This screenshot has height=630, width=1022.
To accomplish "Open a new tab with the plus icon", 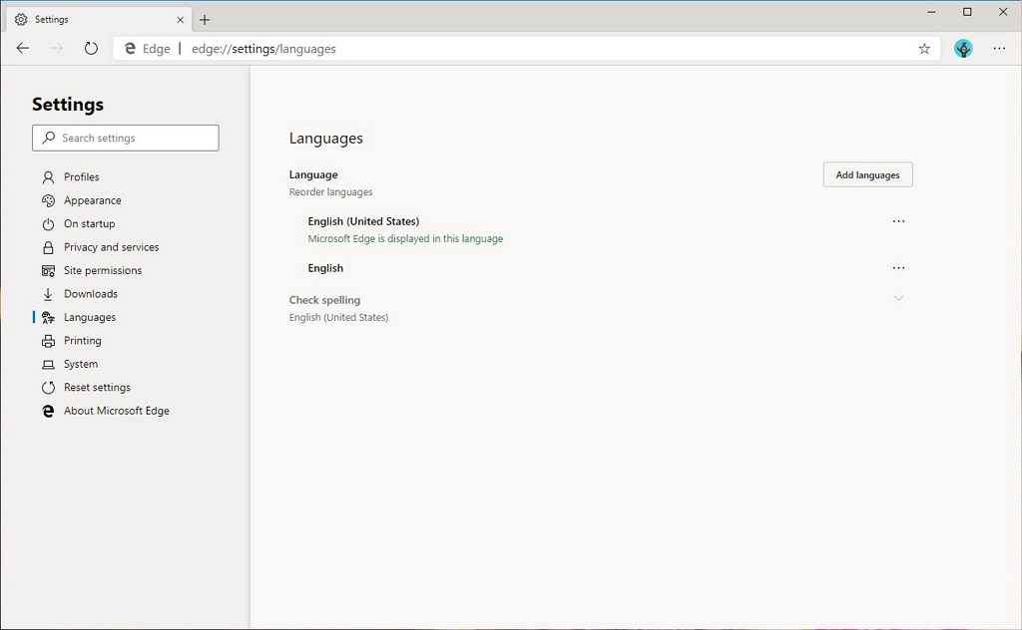I will click(205, 20).
